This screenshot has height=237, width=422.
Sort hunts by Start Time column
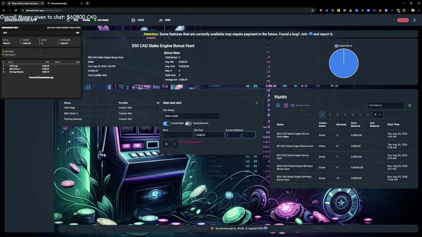(393, 124)
